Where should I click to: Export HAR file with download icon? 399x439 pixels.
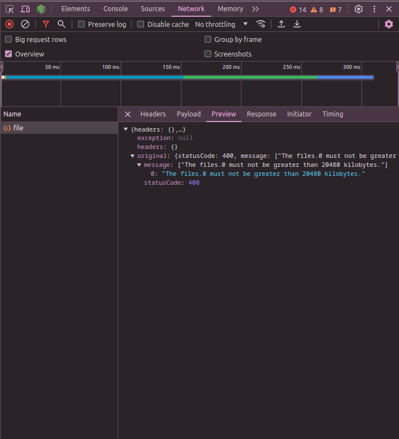[297, 24]
